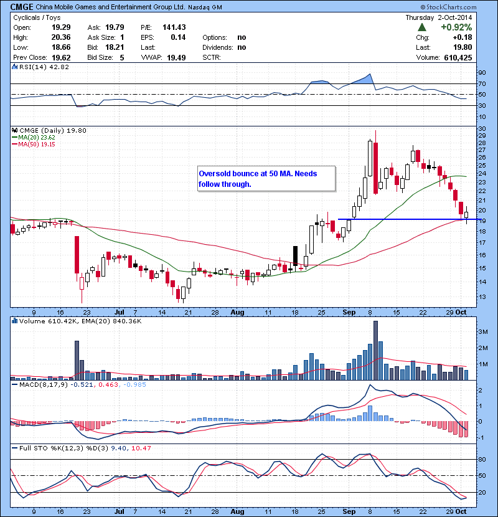The height and width of the screenshot is (517, 498).
Task: Click the CMGE (Daily) candlestick icon
Action: (14, 130)
